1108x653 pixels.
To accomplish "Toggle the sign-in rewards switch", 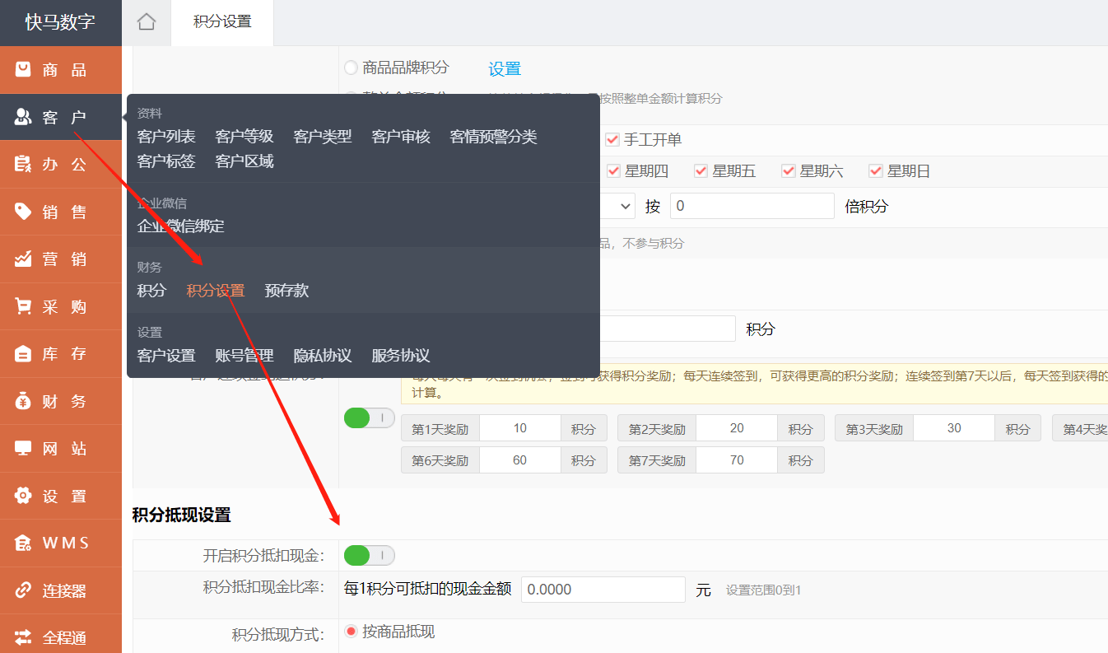I will pyautogui.click(x=370, y=418).
